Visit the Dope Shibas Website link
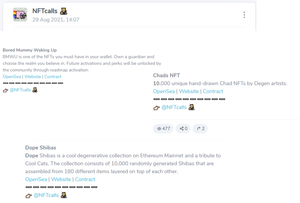 click(x=61, y=179)
